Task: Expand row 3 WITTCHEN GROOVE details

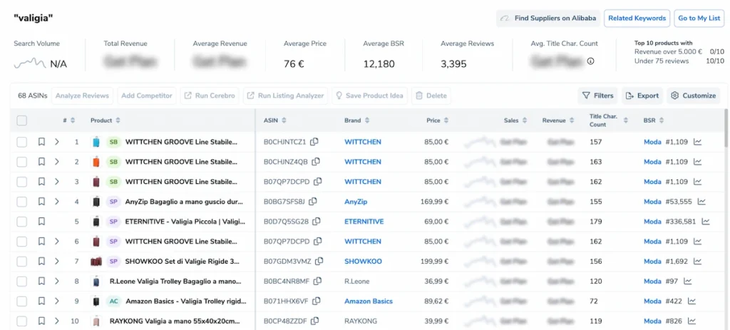Action: click(57, 182)
